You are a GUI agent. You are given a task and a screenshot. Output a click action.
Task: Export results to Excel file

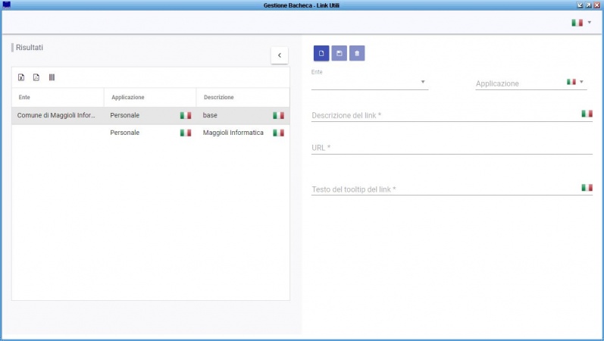pyautogui.click(x=21, y=77)
